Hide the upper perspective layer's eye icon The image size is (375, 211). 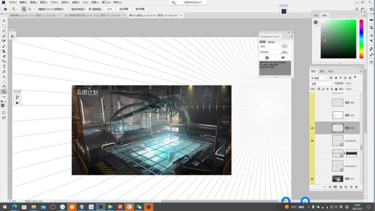click(312, 141)
